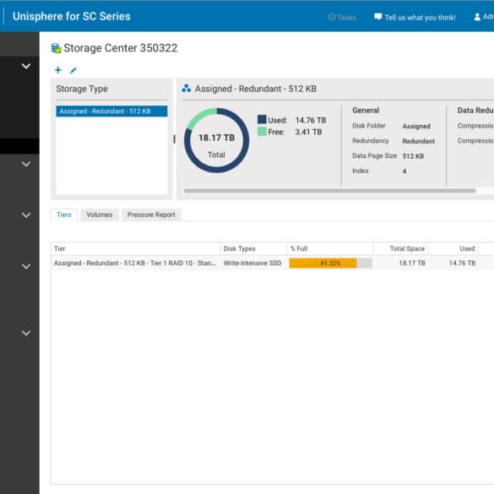Expand the third sidebar chevron
This screenshot has width=494, height=494.
click(26, 214)
